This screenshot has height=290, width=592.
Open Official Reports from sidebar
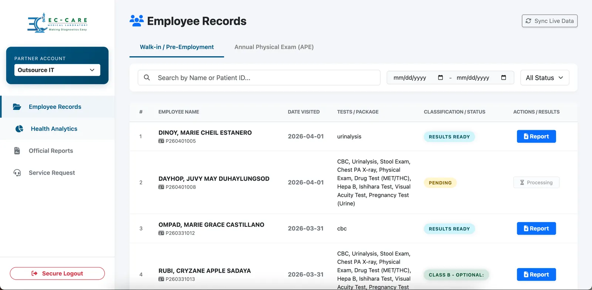(57, 151)
